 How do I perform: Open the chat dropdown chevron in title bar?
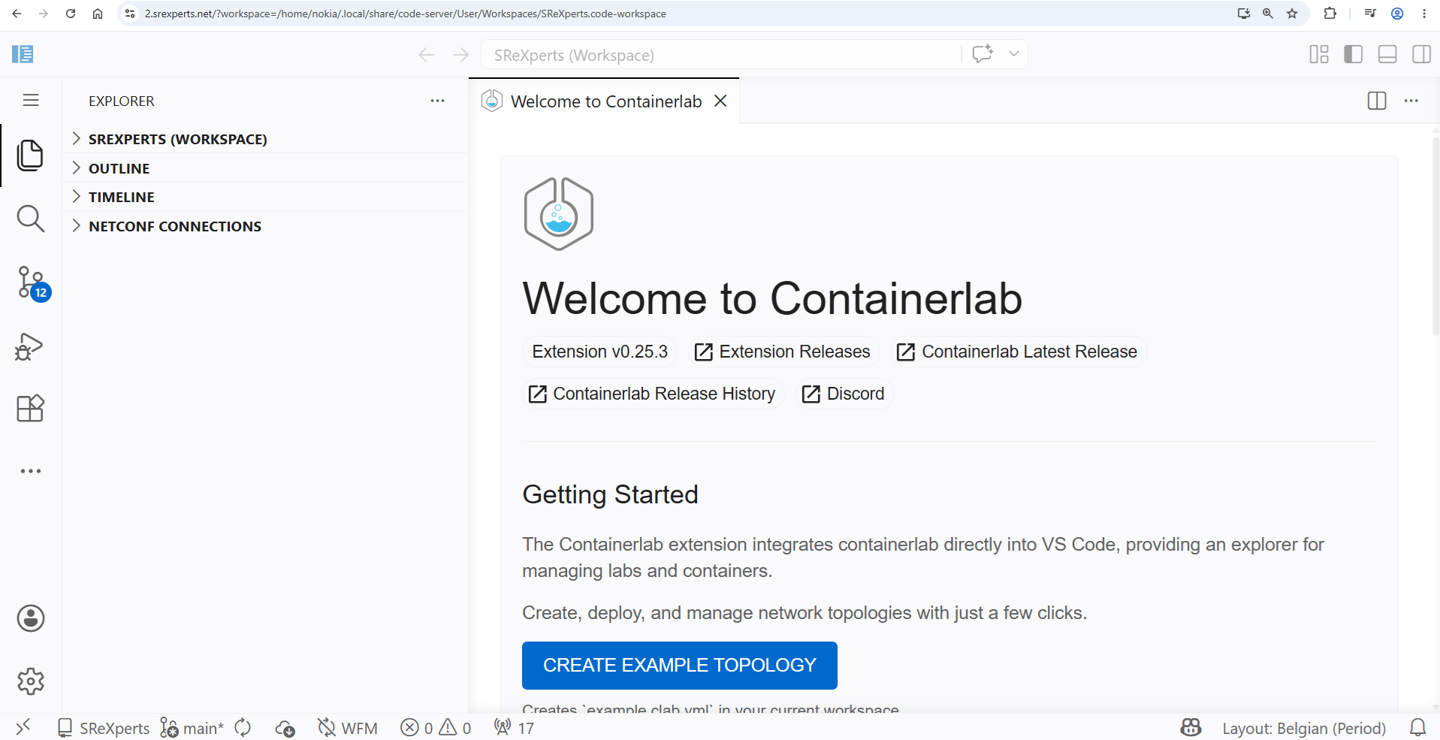click(1014, 54)
